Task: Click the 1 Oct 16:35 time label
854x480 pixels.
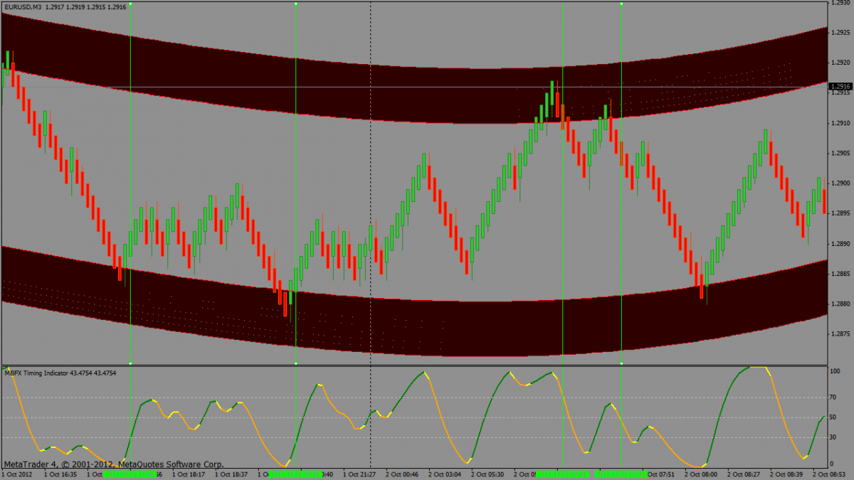Action: tap(60, 474)
